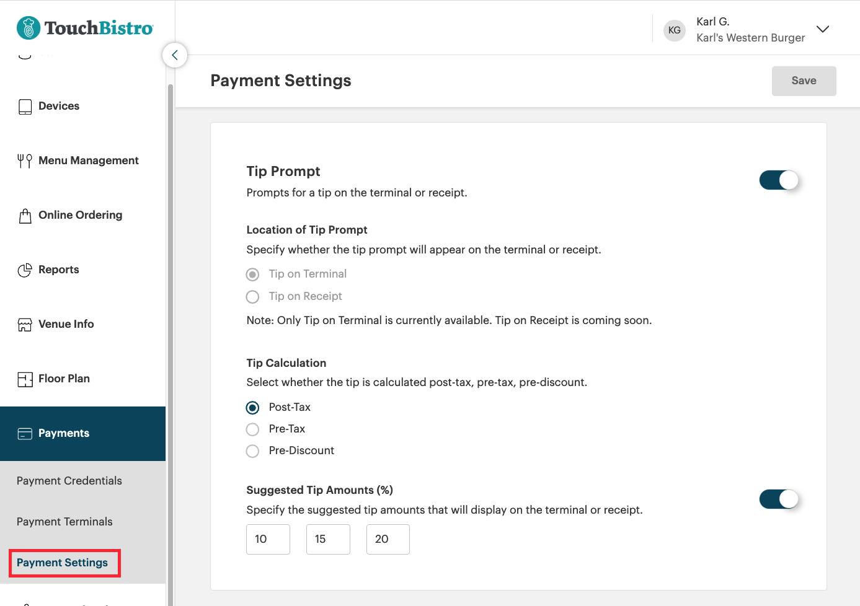860x606 pixels.
Task: Click the Save button
Action: click(x=804, y=81)
